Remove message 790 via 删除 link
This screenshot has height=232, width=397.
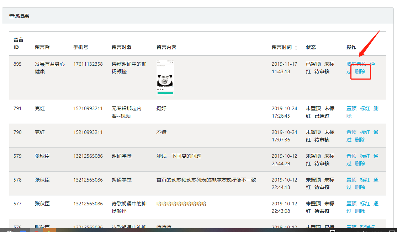pos(360,140)
